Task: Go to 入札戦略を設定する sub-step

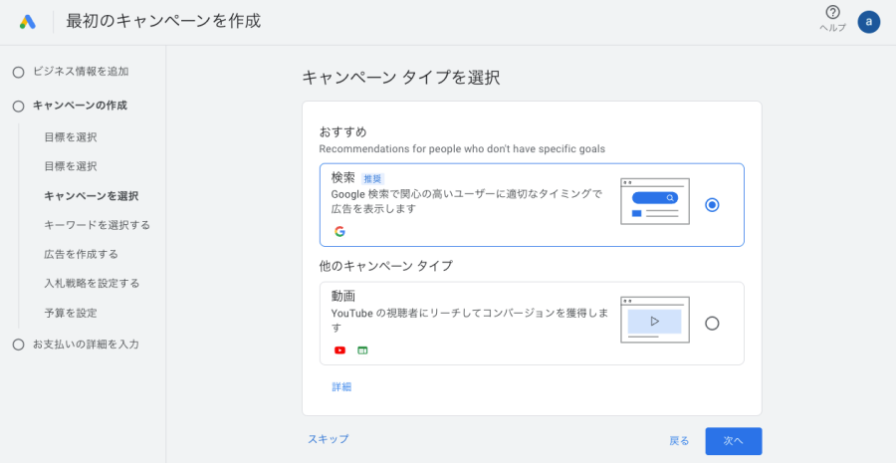Action: tap(92, 284)
